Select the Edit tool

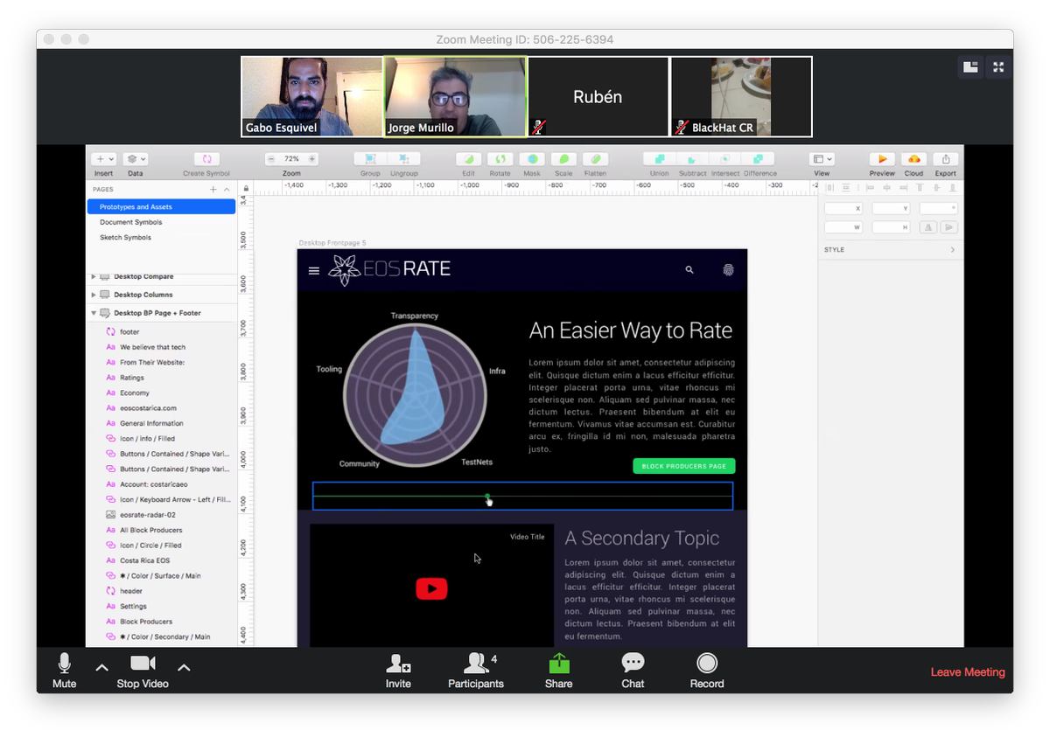468,159
